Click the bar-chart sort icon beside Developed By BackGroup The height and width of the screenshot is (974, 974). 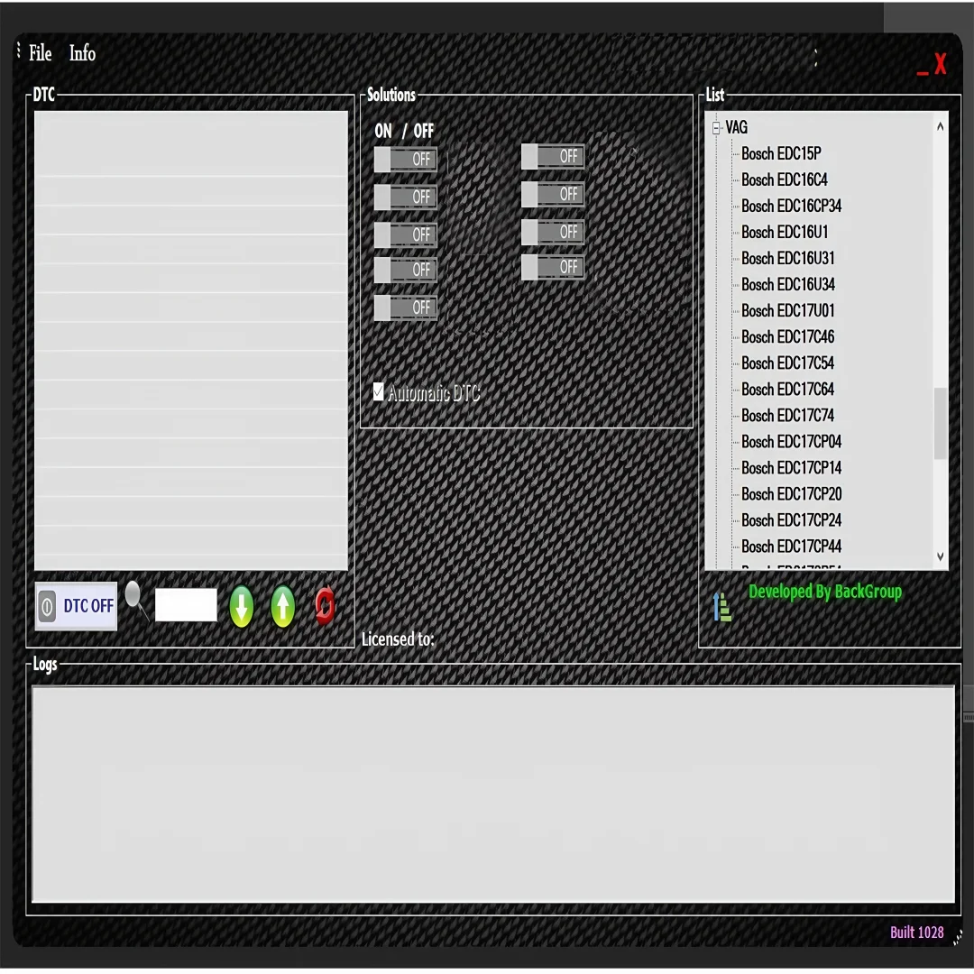(x=721, y=607)
